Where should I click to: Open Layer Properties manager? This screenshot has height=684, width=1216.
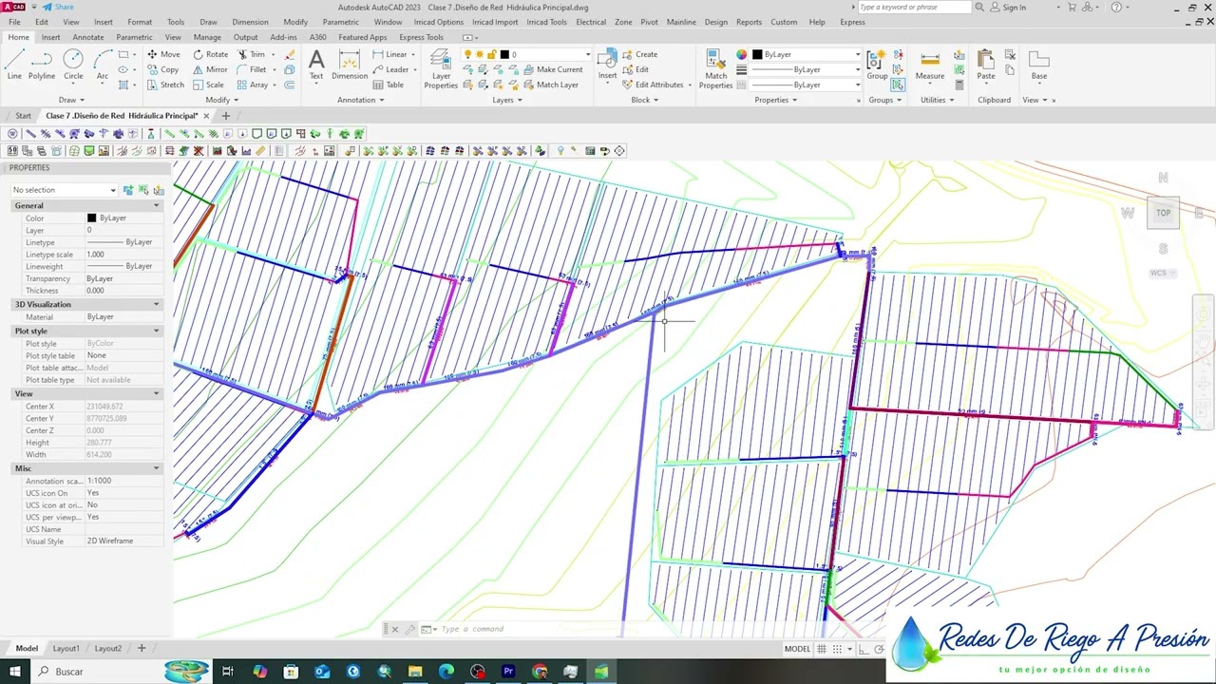tap(441, 68)
